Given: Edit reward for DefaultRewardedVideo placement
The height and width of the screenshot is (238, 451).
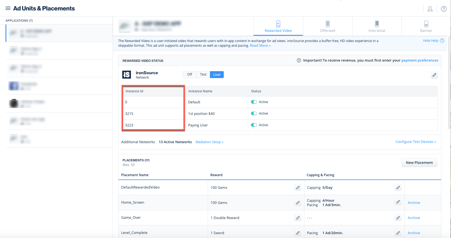Looking at the screenshot, I should [x=298, y=187].
